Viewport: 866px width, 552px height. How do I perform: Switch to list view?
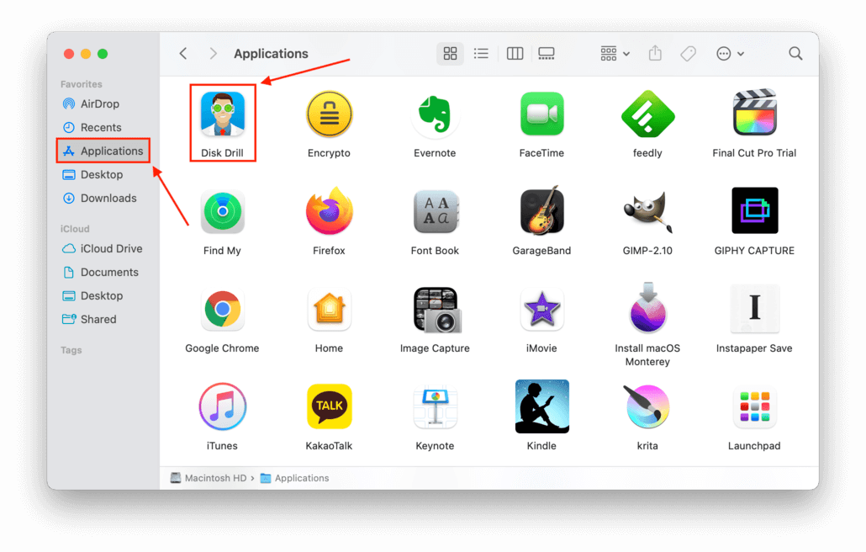481,54
